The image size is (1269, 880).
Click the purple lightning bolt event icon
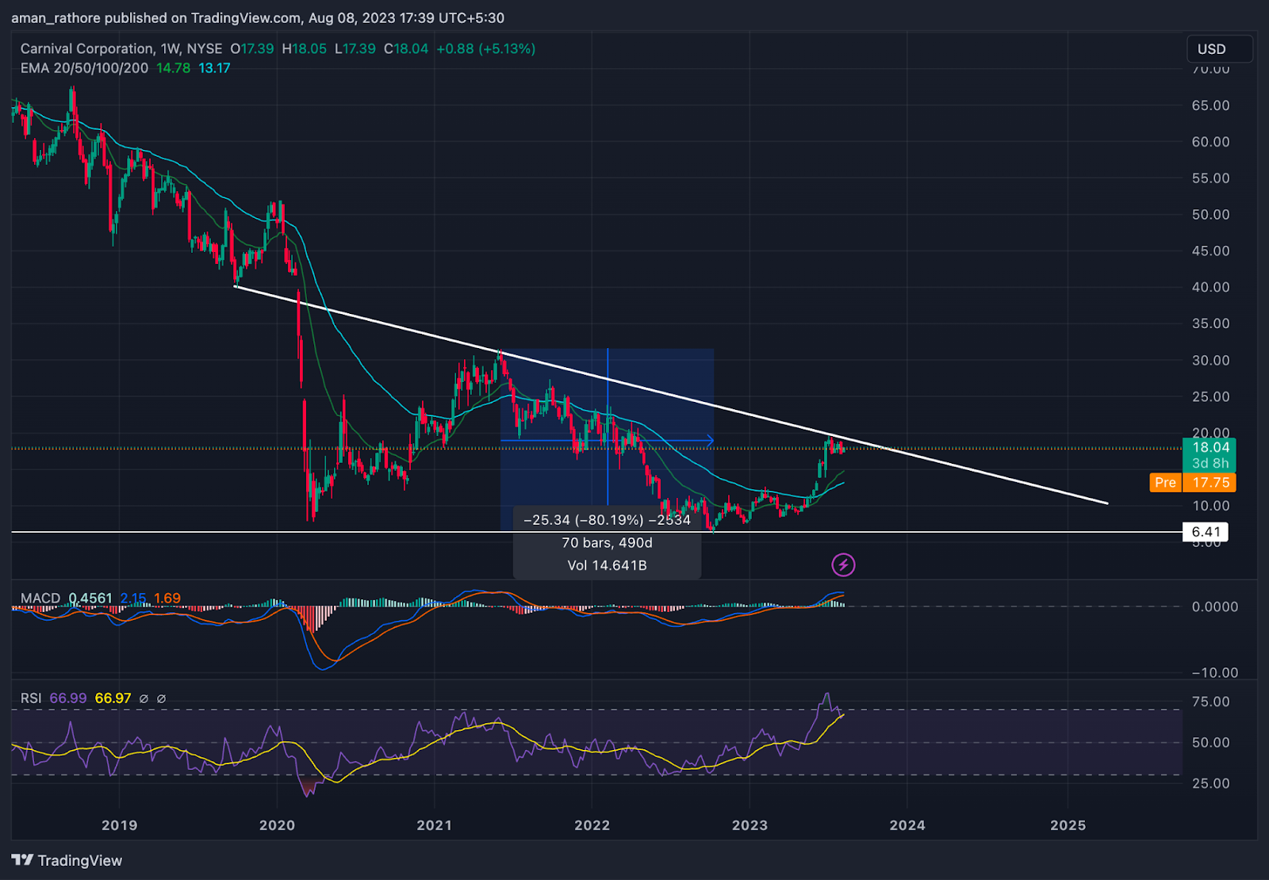(843, 565)
